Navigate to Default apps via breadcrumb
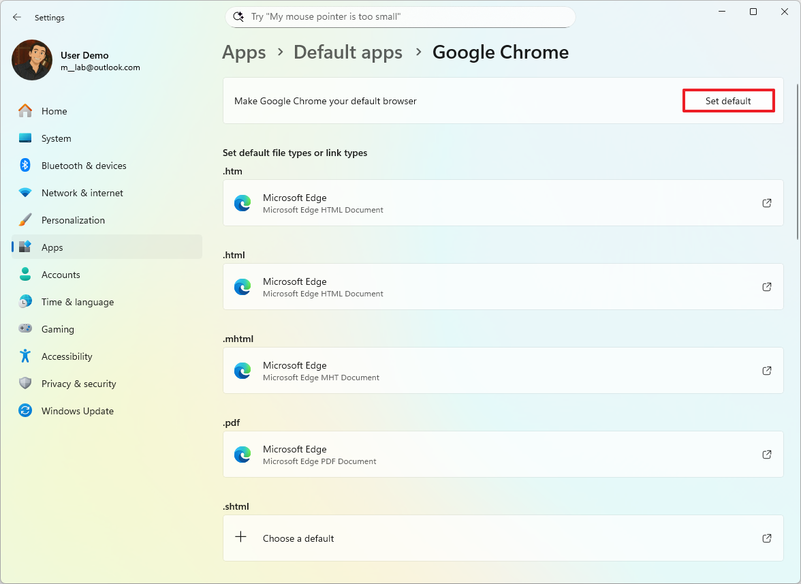Screen dimensions: 801x584 tap(348, 52)
